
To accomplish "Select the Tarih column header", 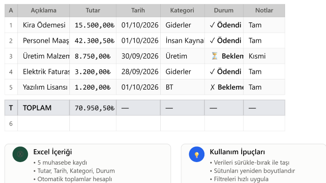I will pos(138,10).
